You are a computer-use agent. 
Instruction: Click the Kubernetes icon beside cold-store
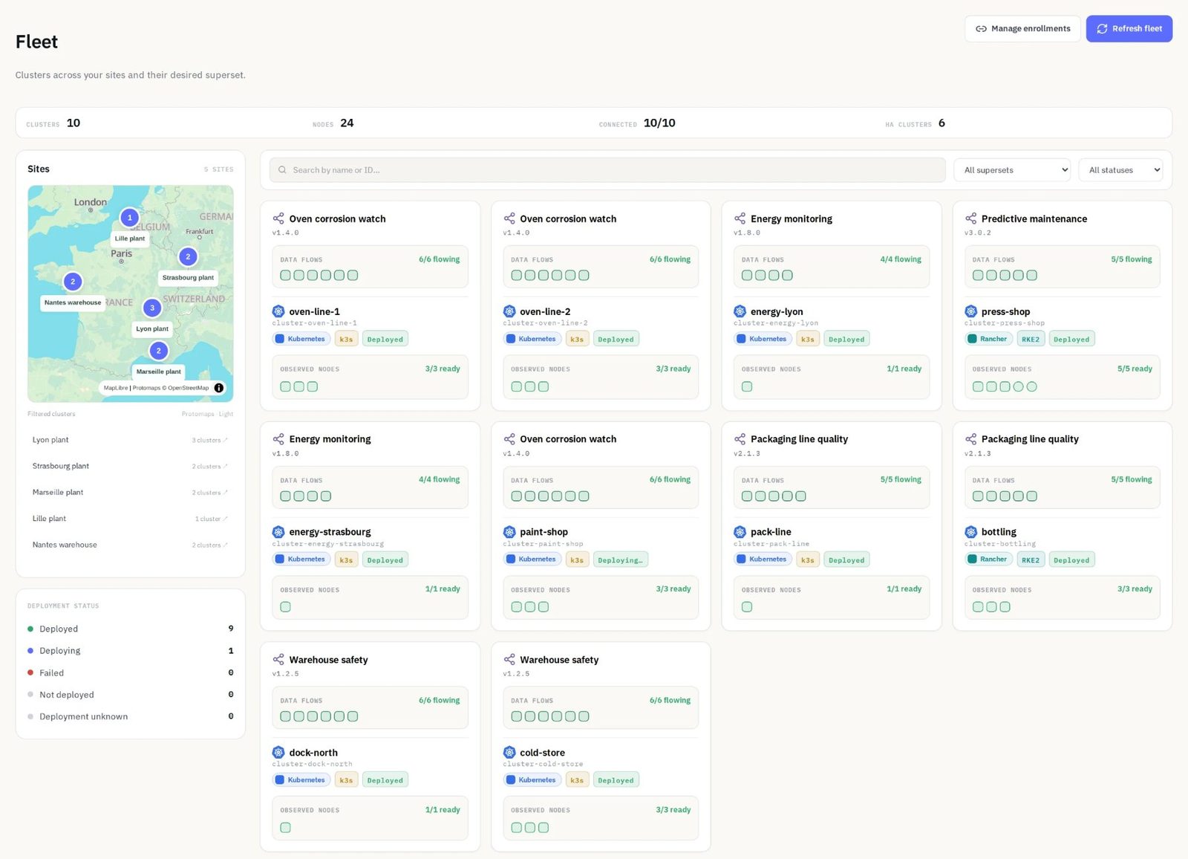509,753
